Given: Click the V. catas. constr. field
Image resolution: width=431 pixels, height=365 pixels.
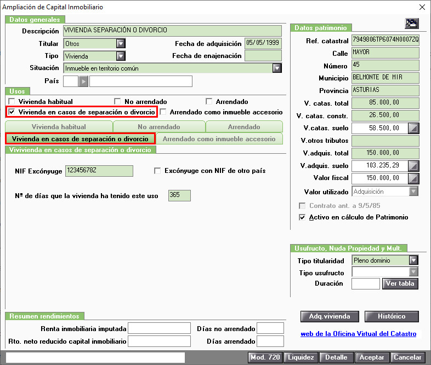Looking at the screenshot, I should click(x=385, y=115).
